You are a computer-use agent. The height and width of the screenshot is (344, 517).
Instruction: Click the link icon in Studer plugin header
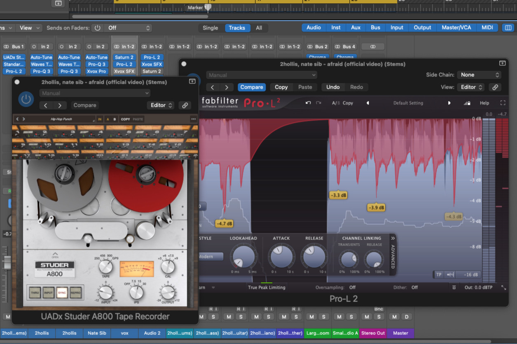185,105
